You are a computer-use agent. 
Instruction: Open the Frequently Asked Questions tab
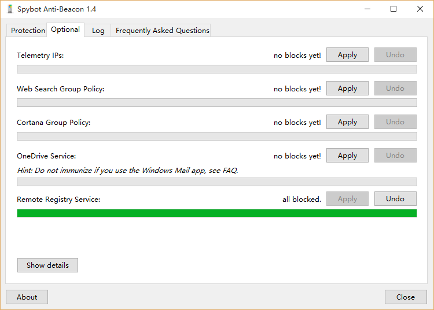click(162, 31)
